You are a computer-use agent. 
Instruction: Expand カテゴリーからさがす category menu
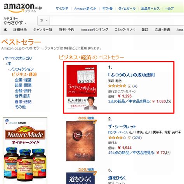tap(15, 21)
